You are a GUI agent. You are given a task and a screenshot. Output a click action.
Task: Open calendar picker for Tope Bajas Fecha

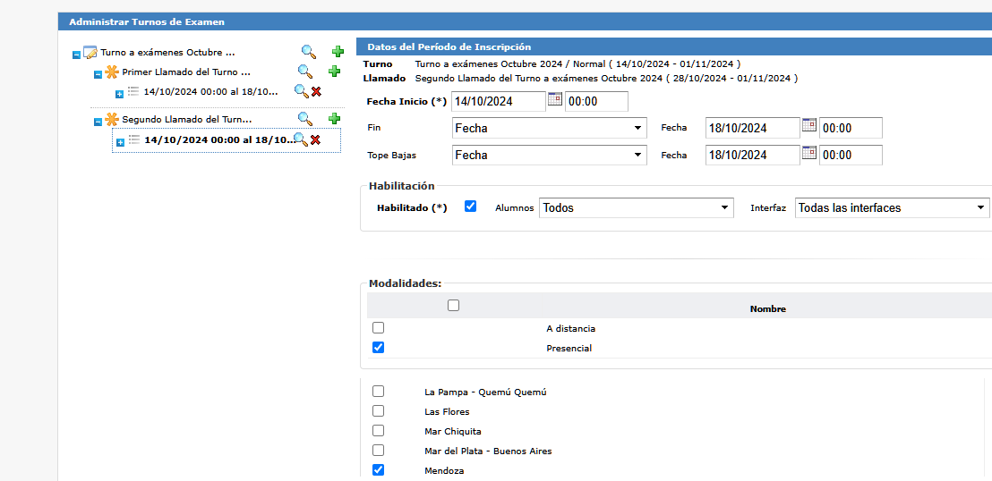pyautogui.click(x=809, y=152)
